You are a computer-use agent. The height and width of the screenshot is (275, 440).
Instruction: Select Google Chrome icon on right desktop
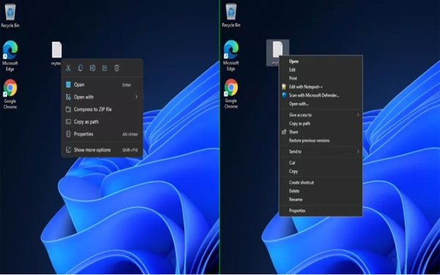pyautogui.click(x=231, y=94)
